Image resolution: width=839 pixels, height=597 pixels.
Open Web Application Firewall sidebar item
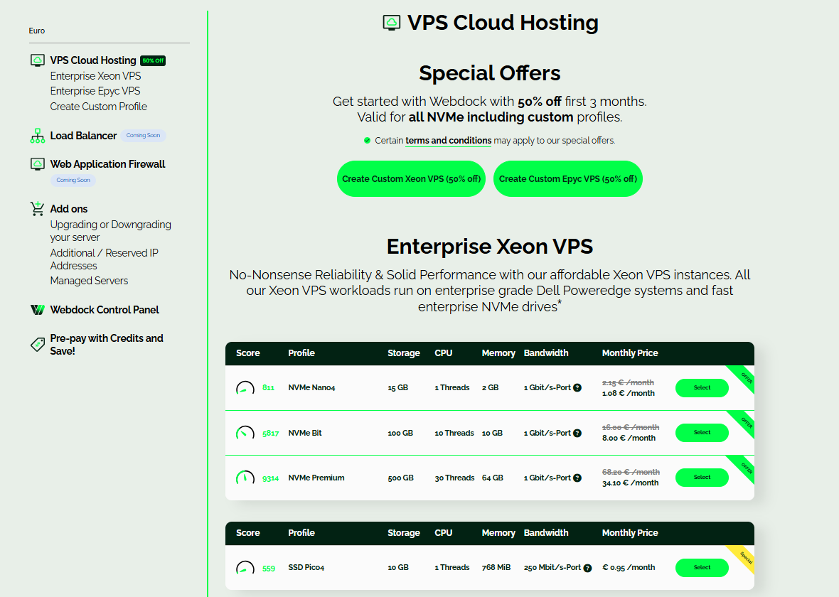107,164
